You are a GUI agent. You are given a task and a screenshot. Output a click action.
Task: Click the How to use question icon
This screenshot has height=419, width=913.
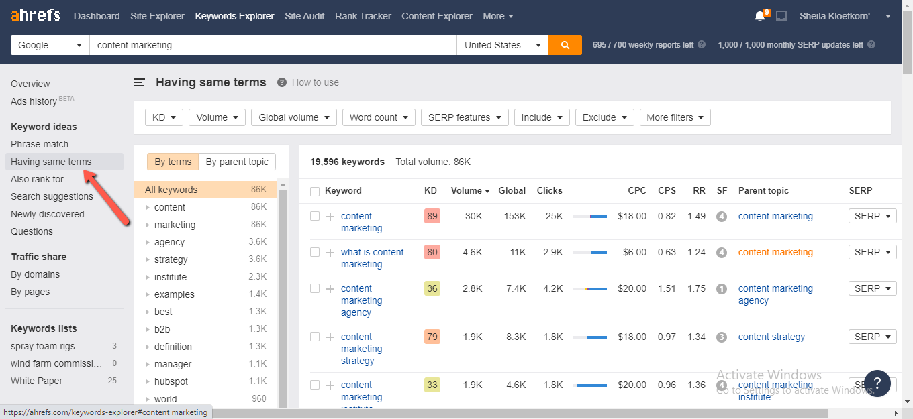coord(282,82)
